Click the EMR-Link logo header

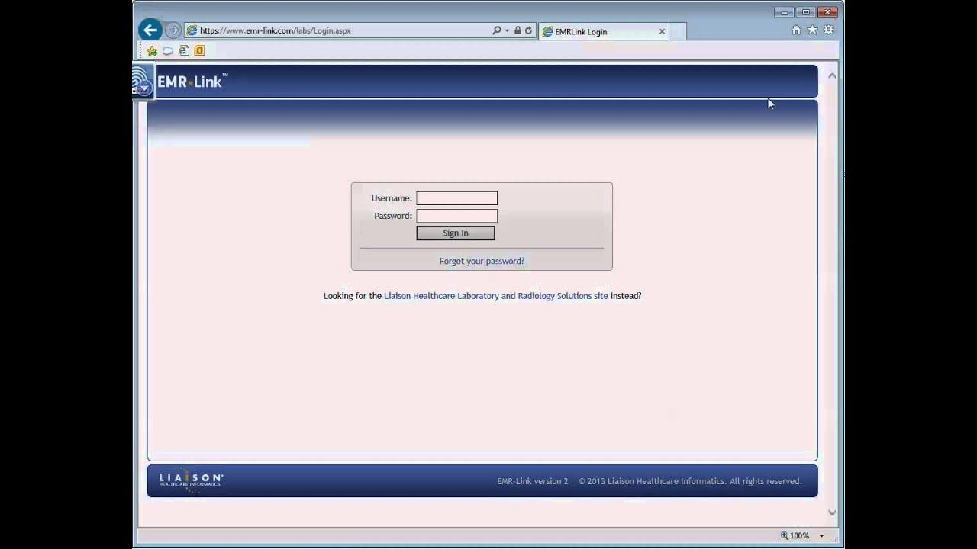[192, 82]
